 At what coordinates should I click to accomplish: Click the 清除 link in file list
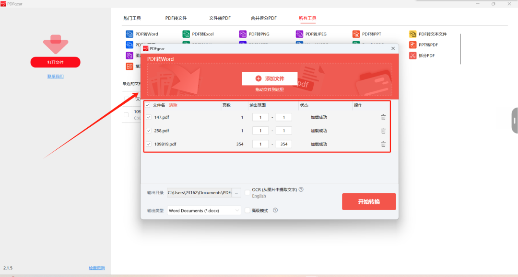click(173, 105)
